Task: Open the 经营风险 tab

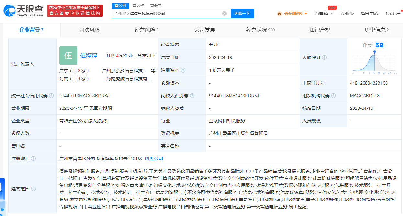Action: point(147,30)
